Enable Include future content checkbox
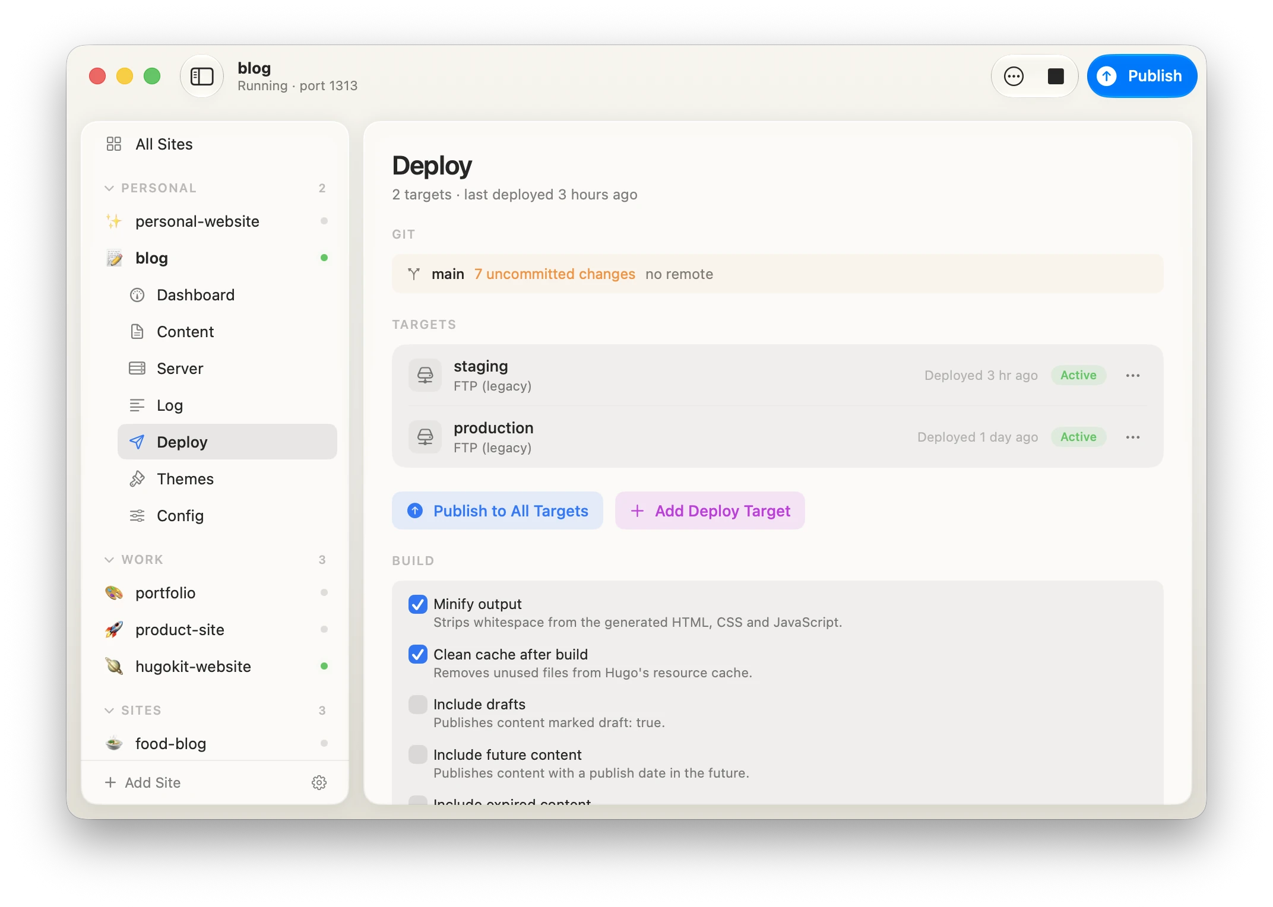The image size is (1273, 907). [x=418, y=755]
